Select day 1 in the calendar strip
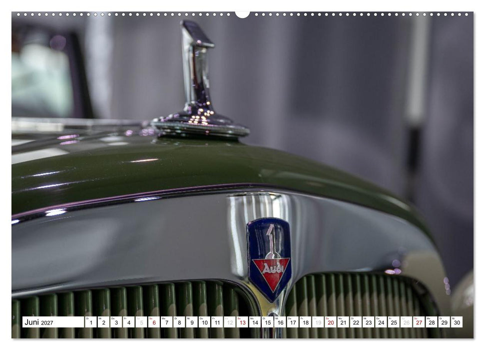Screen dimensions: 485x350 (x=91, y=322)
